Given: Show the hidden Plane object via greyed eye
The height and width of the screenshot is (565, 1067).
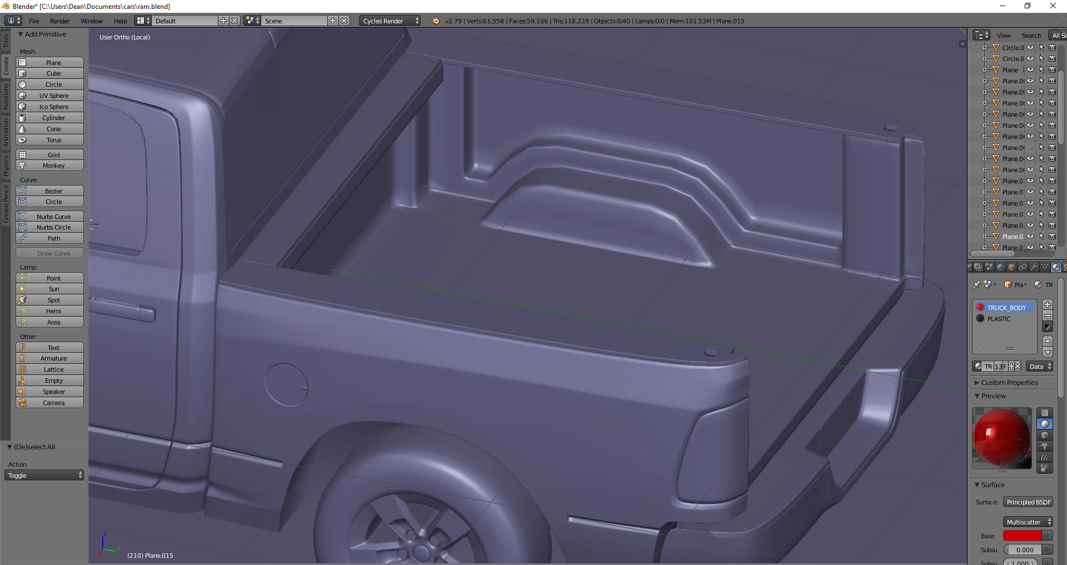Looking at the screenshot, I should pyautogui.click(x=1030, y=147).
